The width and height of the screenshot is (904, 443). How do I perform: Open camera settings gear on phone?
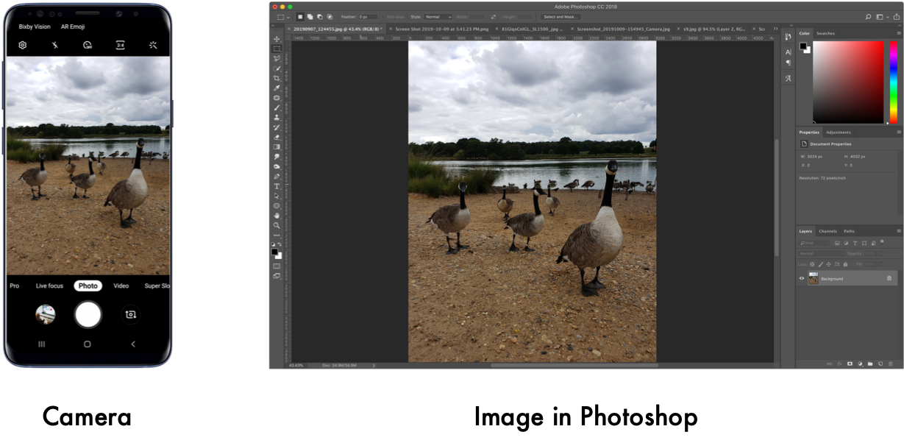click(23, 45)
